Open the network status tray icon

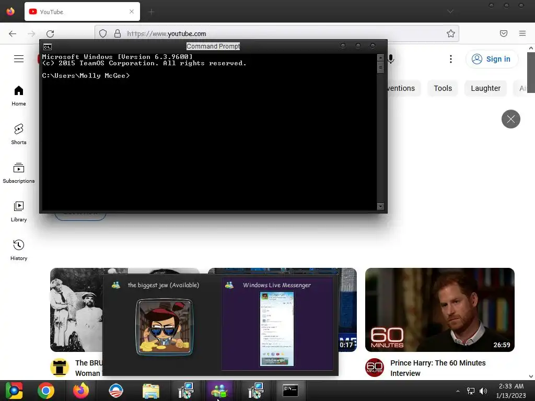click(471, 391)
